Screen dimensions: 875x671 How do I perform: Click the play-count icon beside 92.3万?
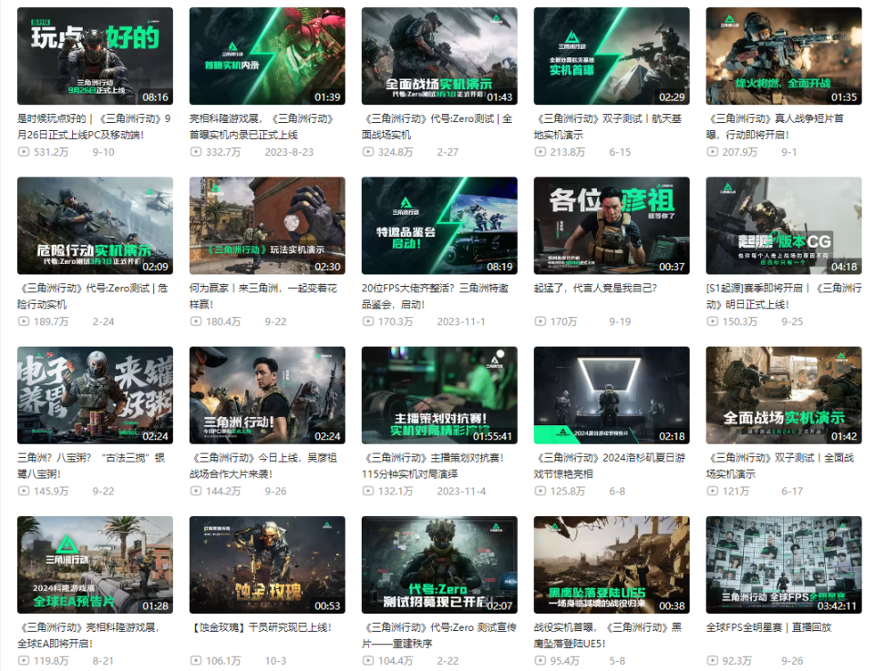(712, 660)
